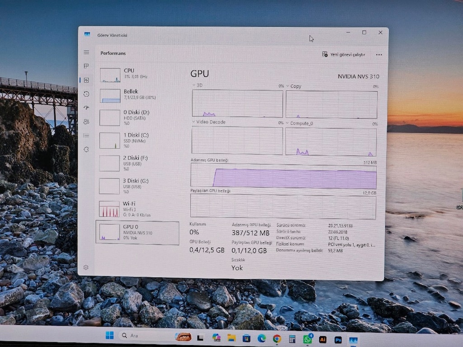Viewport: 463px width, 347px height.
Task: Open the Copy engine graph dropdown
Action: [x=293, y=86]
